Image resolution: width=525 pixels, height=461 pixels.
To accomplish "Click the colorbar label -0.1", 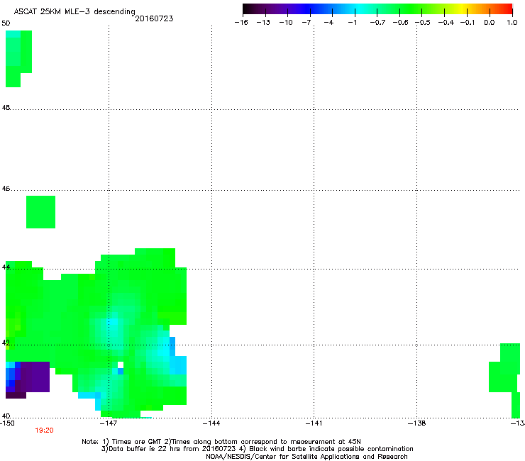I will coord(468,23).
